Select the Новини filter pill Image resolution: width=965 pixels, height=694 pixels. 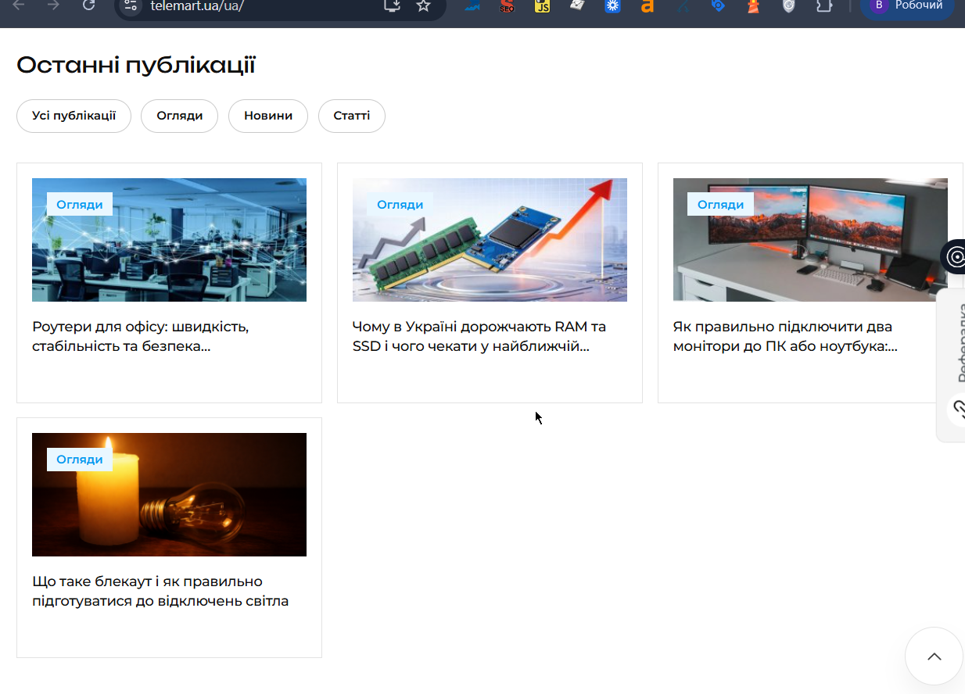(268, 116)
